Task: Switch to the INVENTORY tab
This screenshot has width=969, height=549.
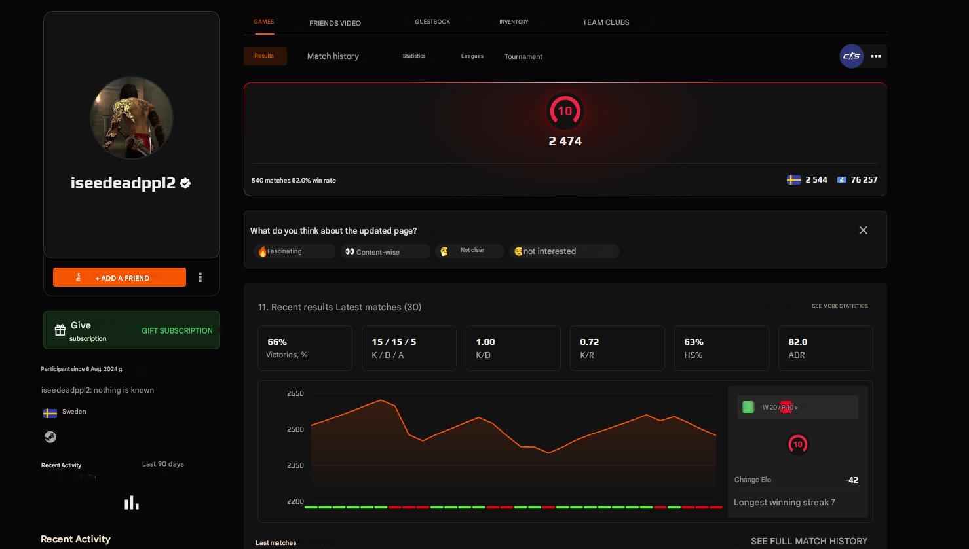Action: coord(514,22)
